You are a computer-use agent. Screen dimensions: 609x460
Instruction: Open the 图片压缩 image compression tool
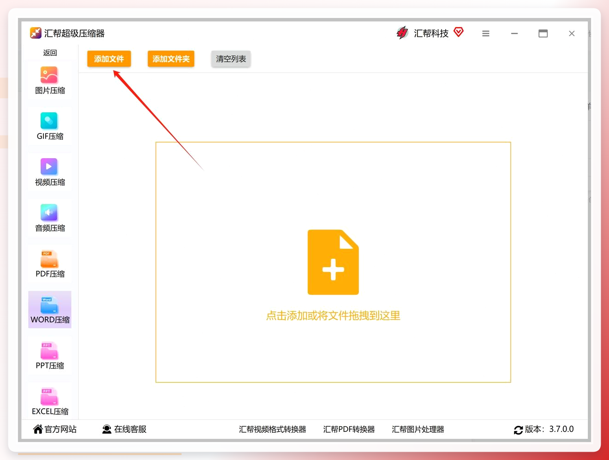pos(50,81)
